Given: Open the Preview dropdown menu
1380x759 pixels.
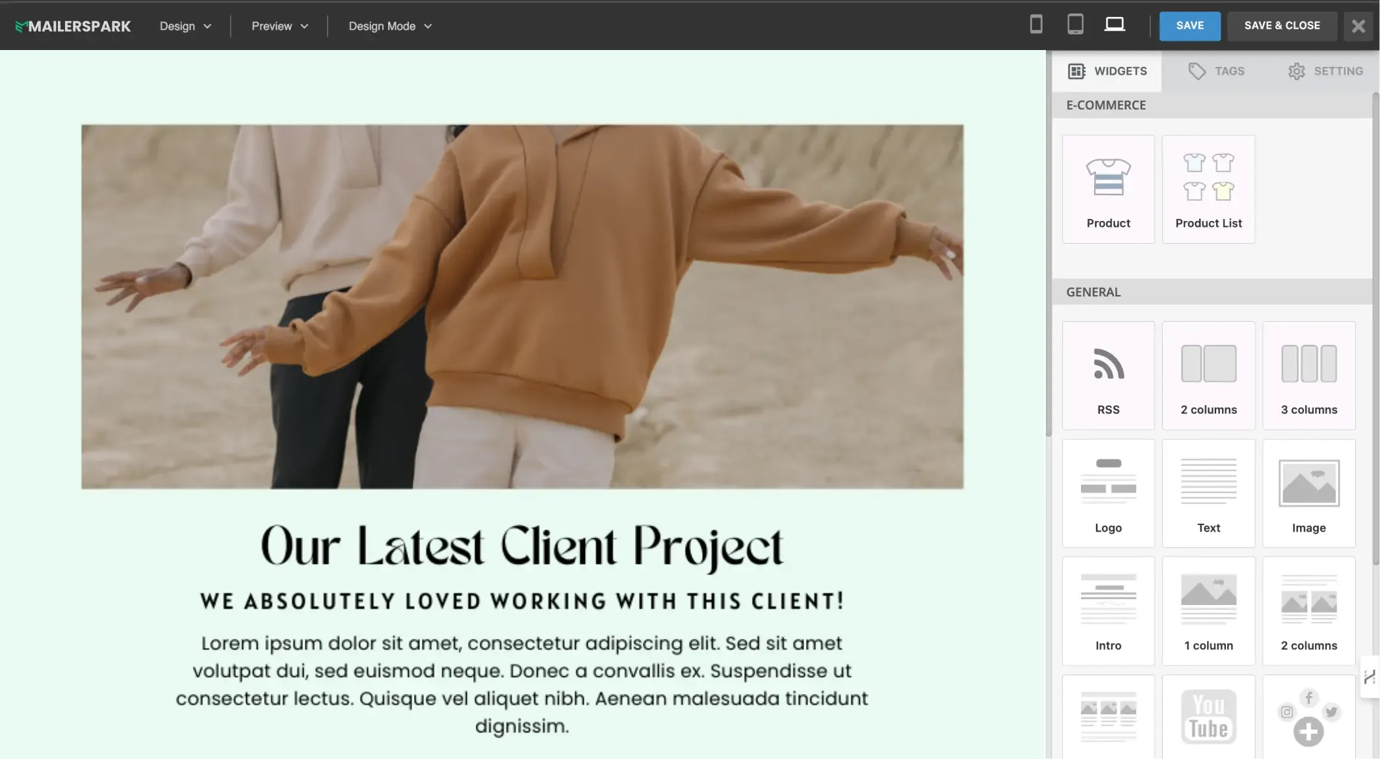Looking at the screenshot, I should click(x=280, y=26).
